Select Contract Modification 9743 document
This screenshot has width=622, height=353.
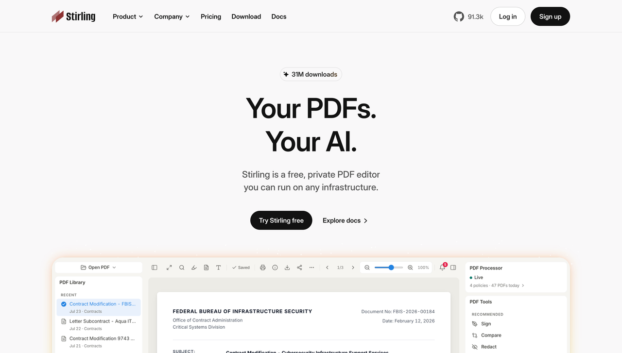tap(99, 342)
